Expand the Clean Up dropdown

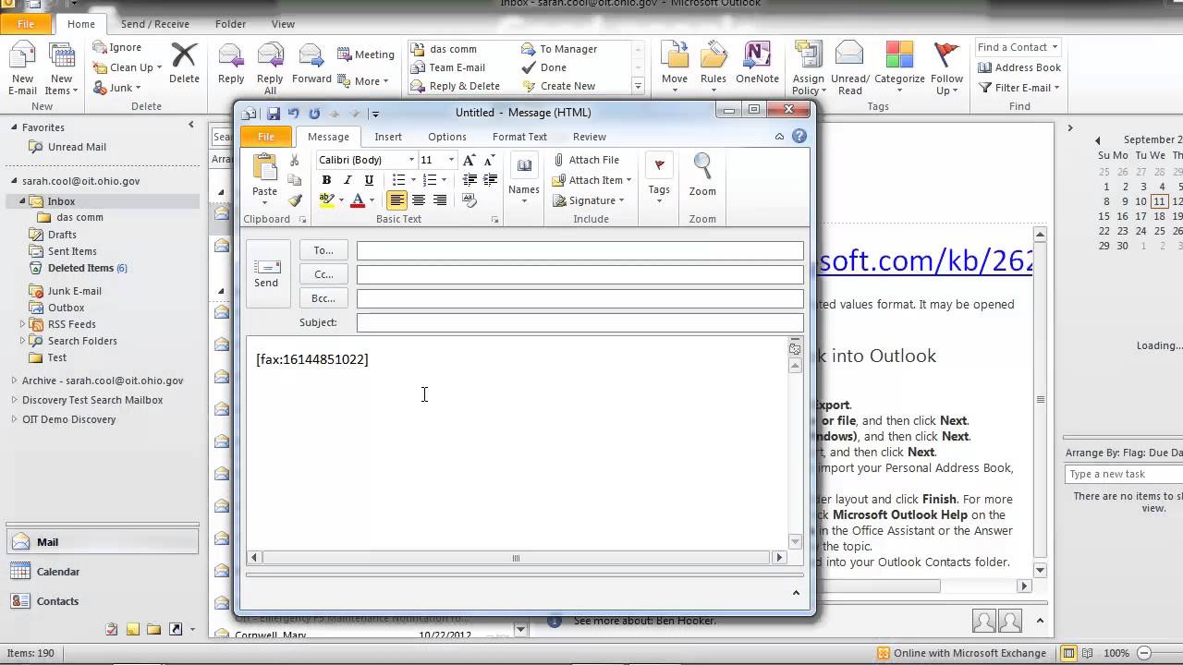[159, 67]
